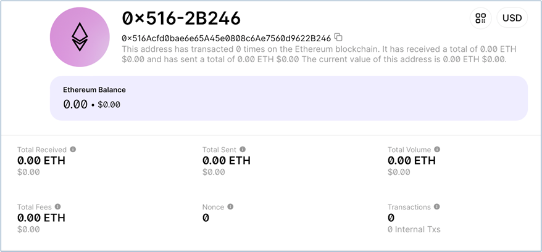Show info tooltip for Nonce
This screenshot has width=542, height=252.
point(230,206)
